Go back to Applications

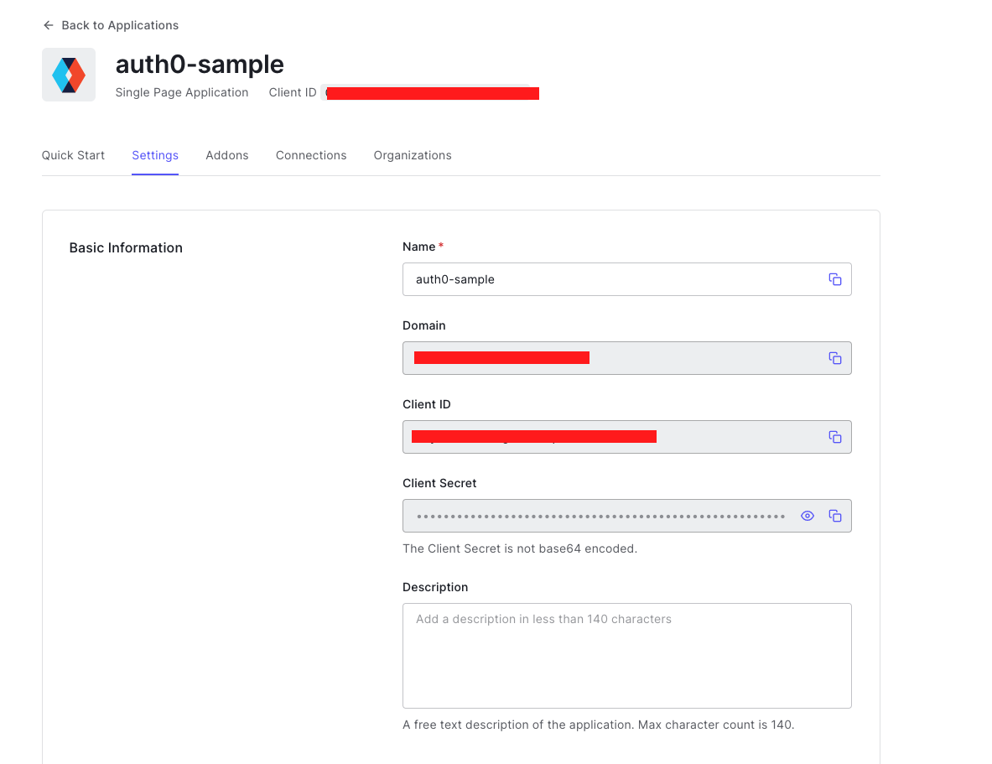111,25
